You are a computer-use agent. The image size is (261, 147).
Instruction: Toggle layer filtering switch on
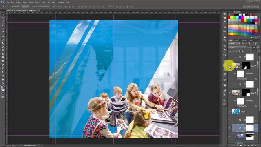[x=259, y=43]
